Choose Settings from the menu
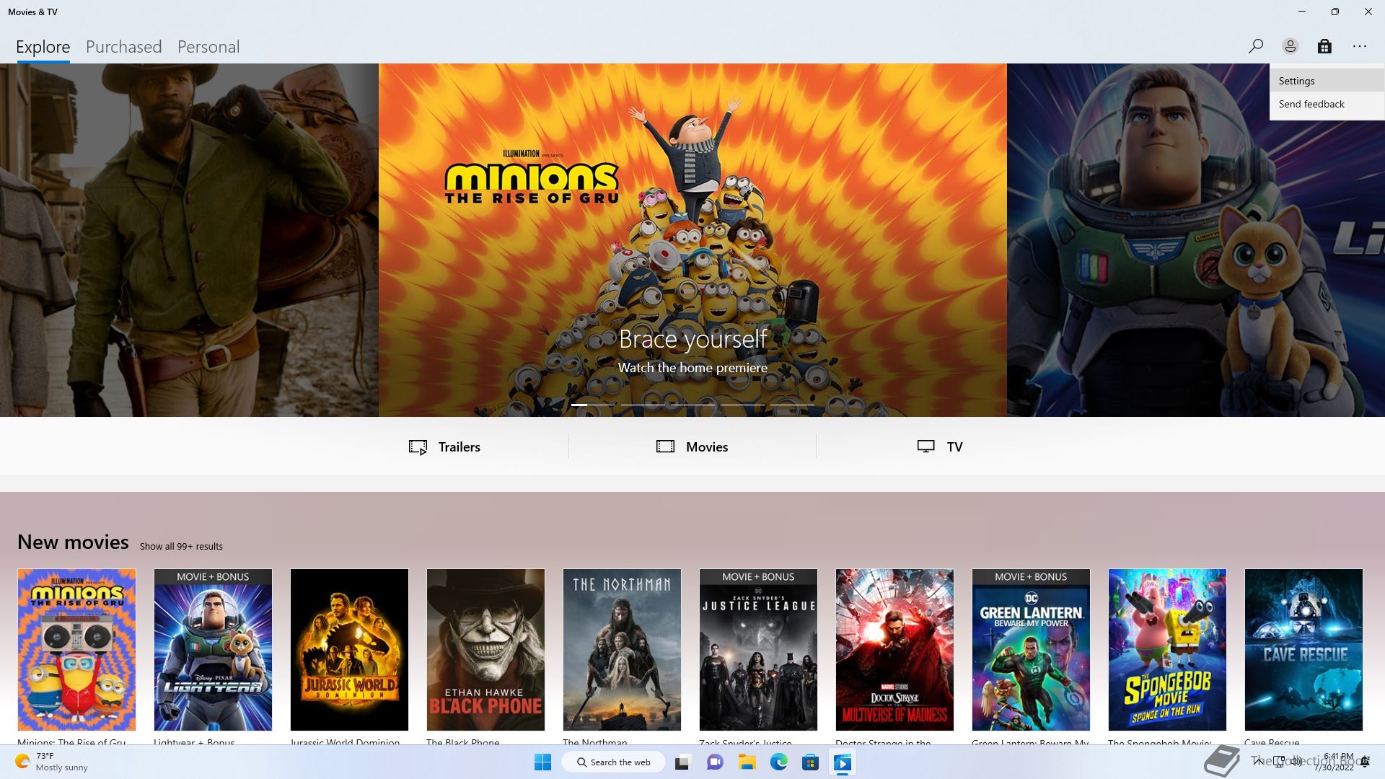Screen dimensions: 1385x779 [1327, 81]
